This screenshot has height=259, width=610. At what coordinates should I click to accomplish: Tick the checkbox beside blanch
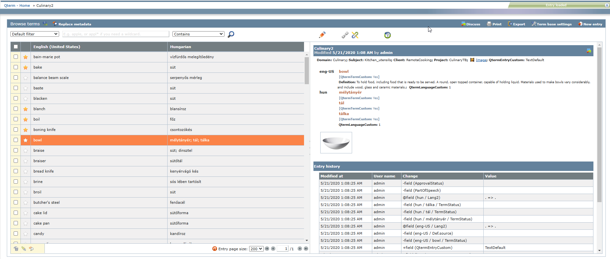(16, 109)
